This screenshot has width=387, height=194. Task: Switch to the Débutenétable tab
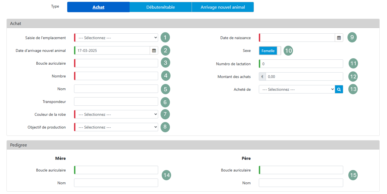tap(161, 7)
